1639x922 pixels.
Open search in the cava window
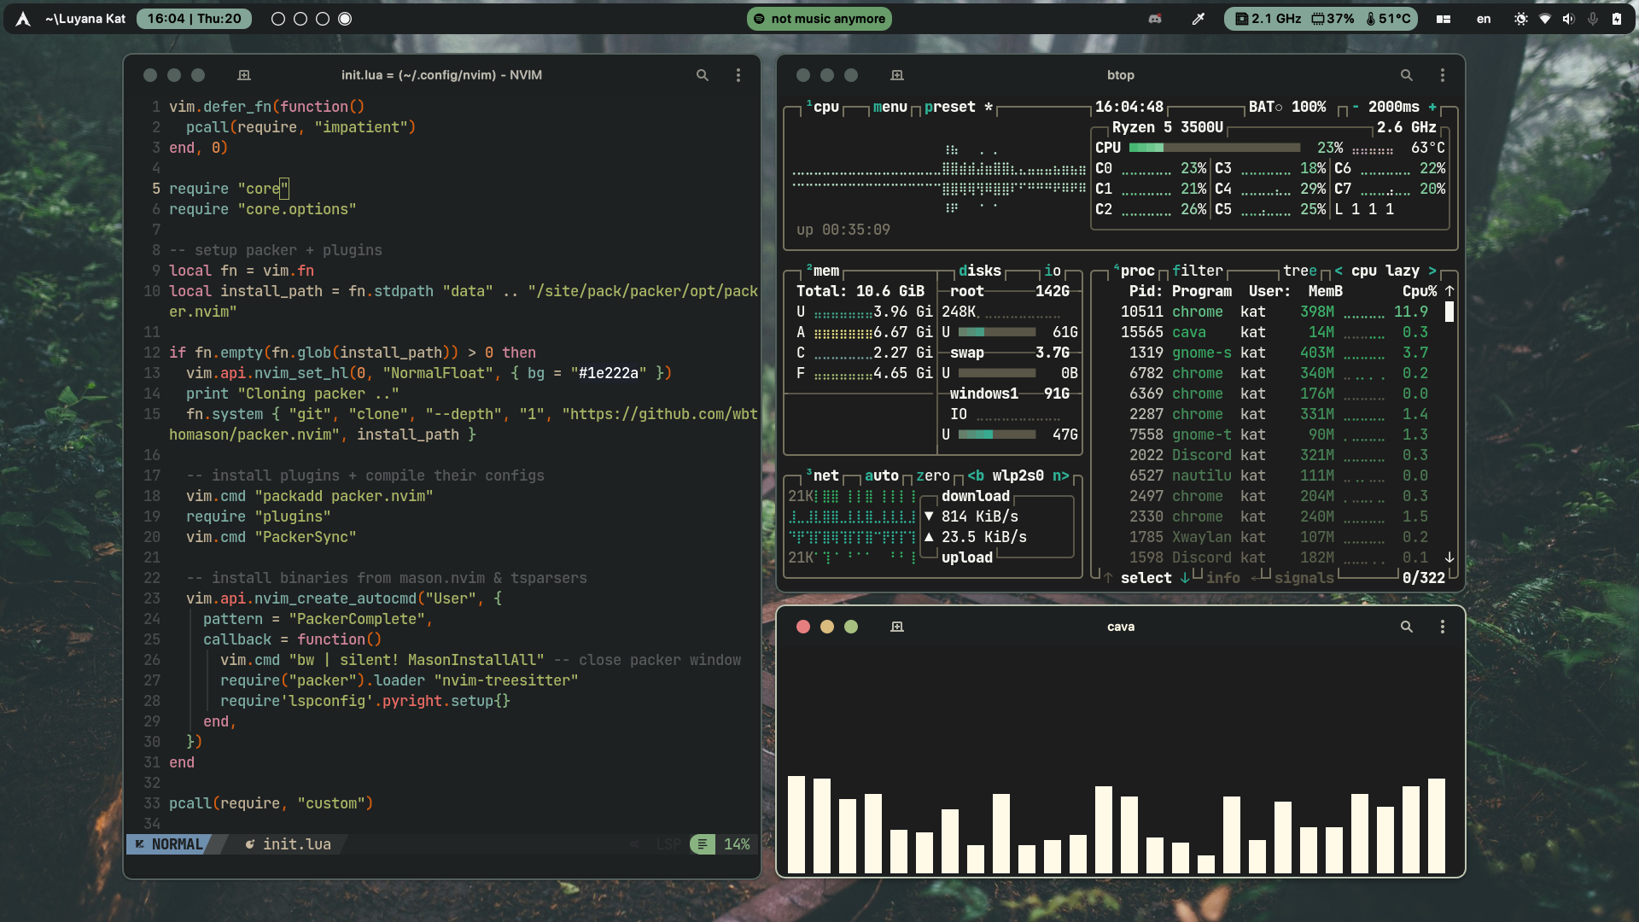tap(1407, 627)
